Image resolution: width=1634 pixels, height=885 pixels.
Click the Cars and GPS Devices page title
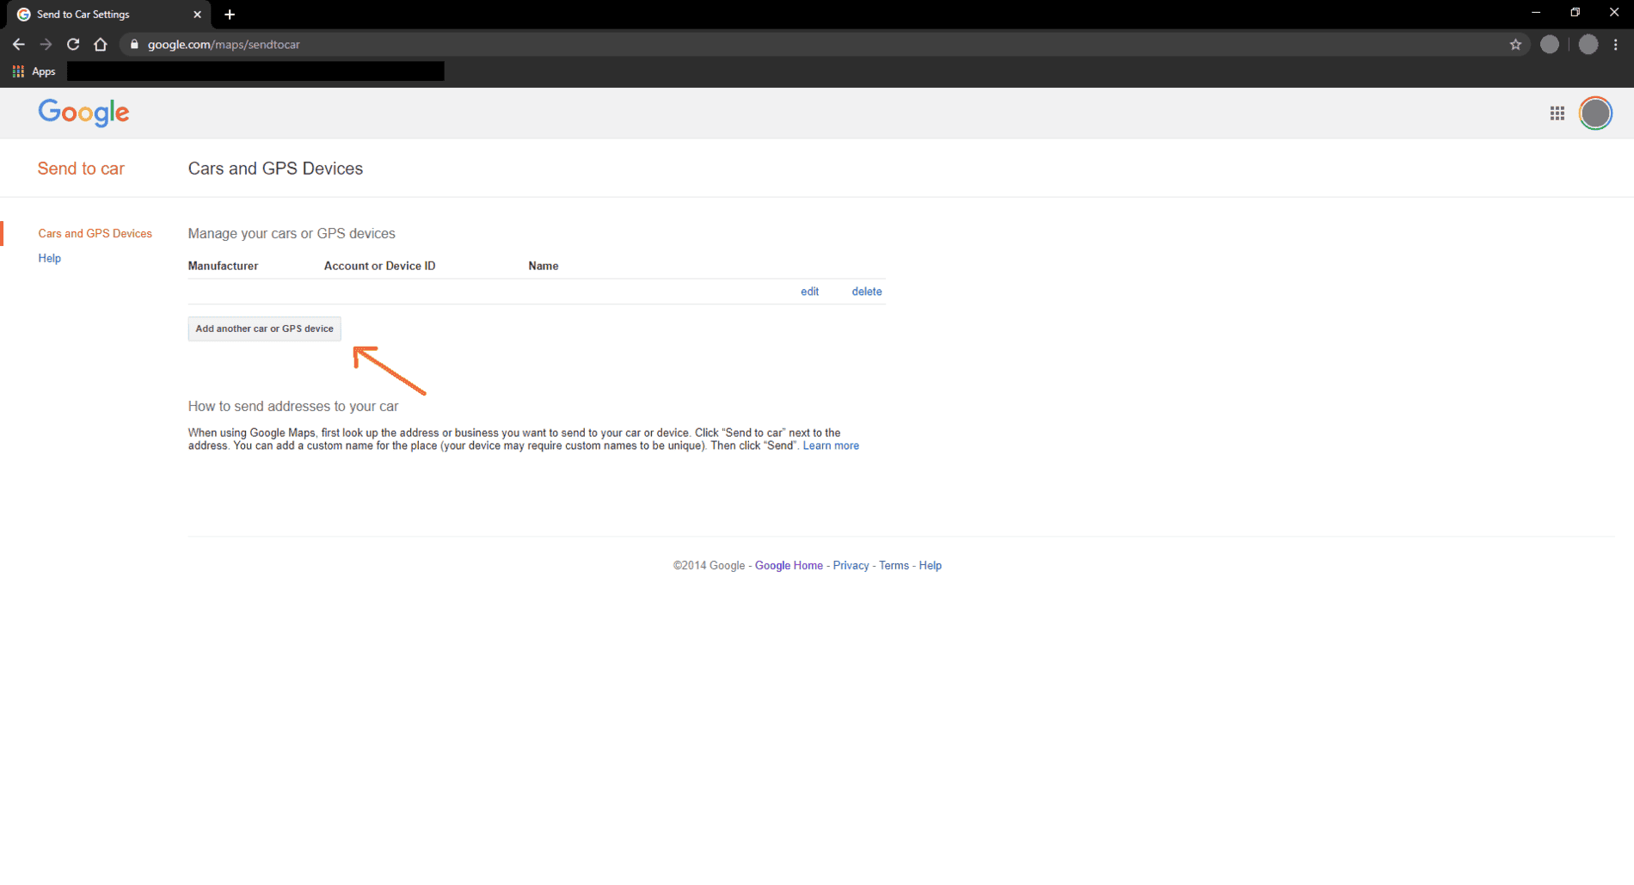(x=275, y=169)
